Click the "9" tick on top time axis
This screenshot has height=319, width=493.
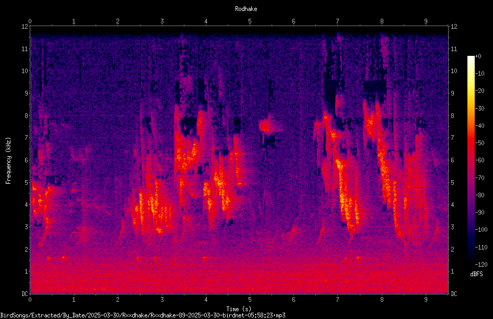coord(426,21)
